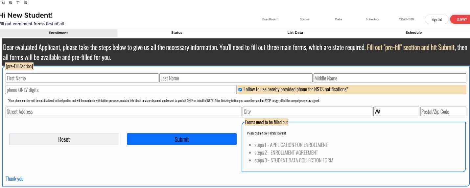This screenshot has height=188, width=470.
Task: Click the Sign Out button
Action: [436, 19]
